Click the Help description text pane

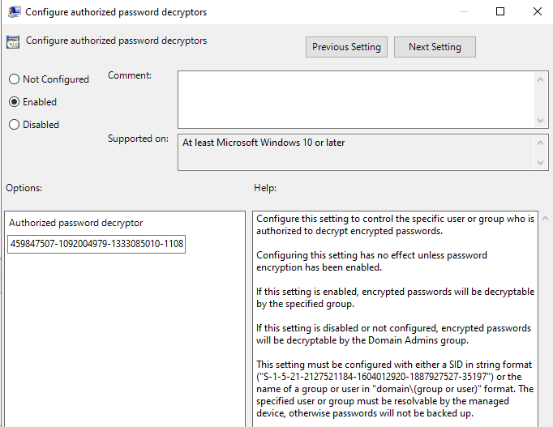click(395, 324)
